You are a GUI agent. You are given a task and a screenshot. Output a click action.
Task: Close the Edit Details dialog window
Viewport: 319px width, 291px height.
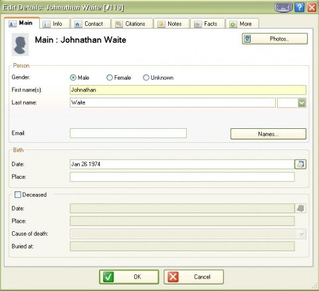[x=312, y=7]
